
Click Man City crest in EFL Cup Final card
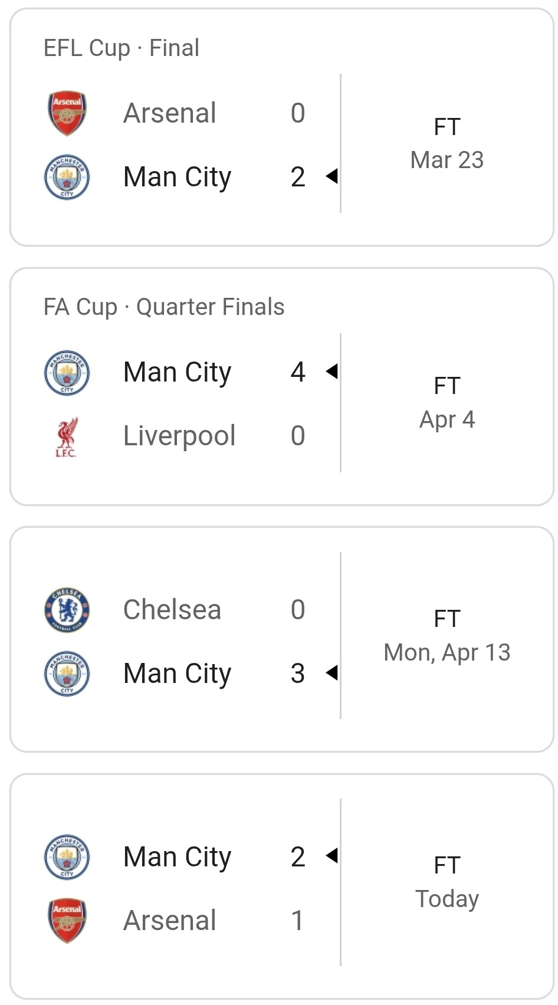coord(67,177)
